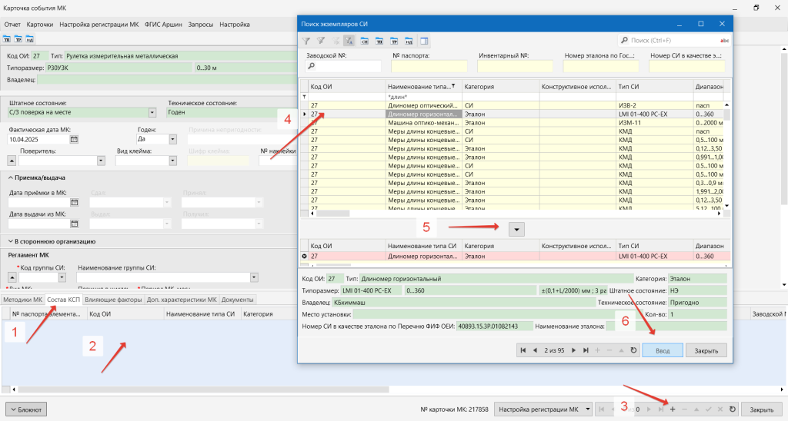This screenshot has height=421, width=788.
Task: Click the second funnel icon in search dialog toolbar
Action: pyautogui.click(x=321, y=41)
